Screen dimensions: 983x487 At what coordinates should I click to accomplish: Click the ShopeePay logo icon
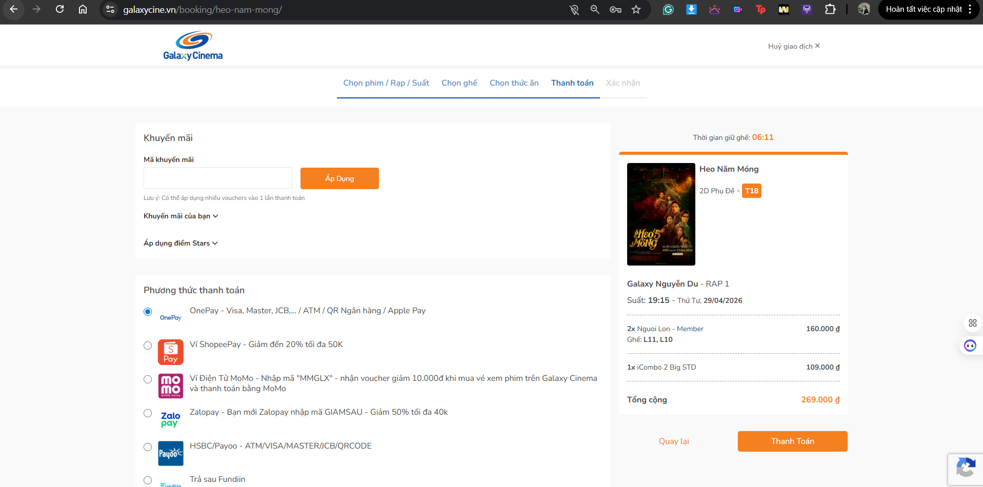pos(171,352)
